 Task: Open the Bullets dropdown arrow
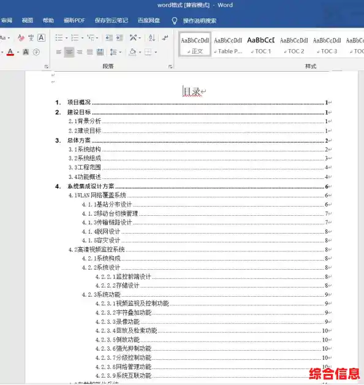click(x=67, y=38)
